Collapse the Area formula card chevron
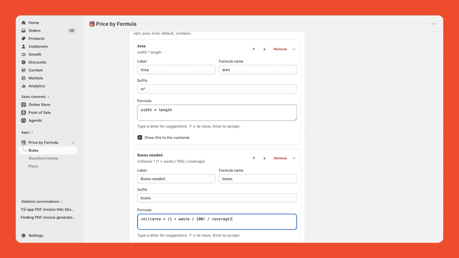The image size is (459, 258). tap(294, 49)
